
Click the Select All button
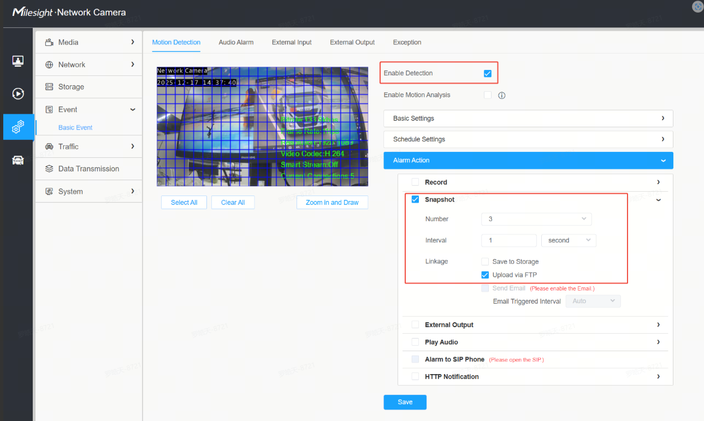184,203
